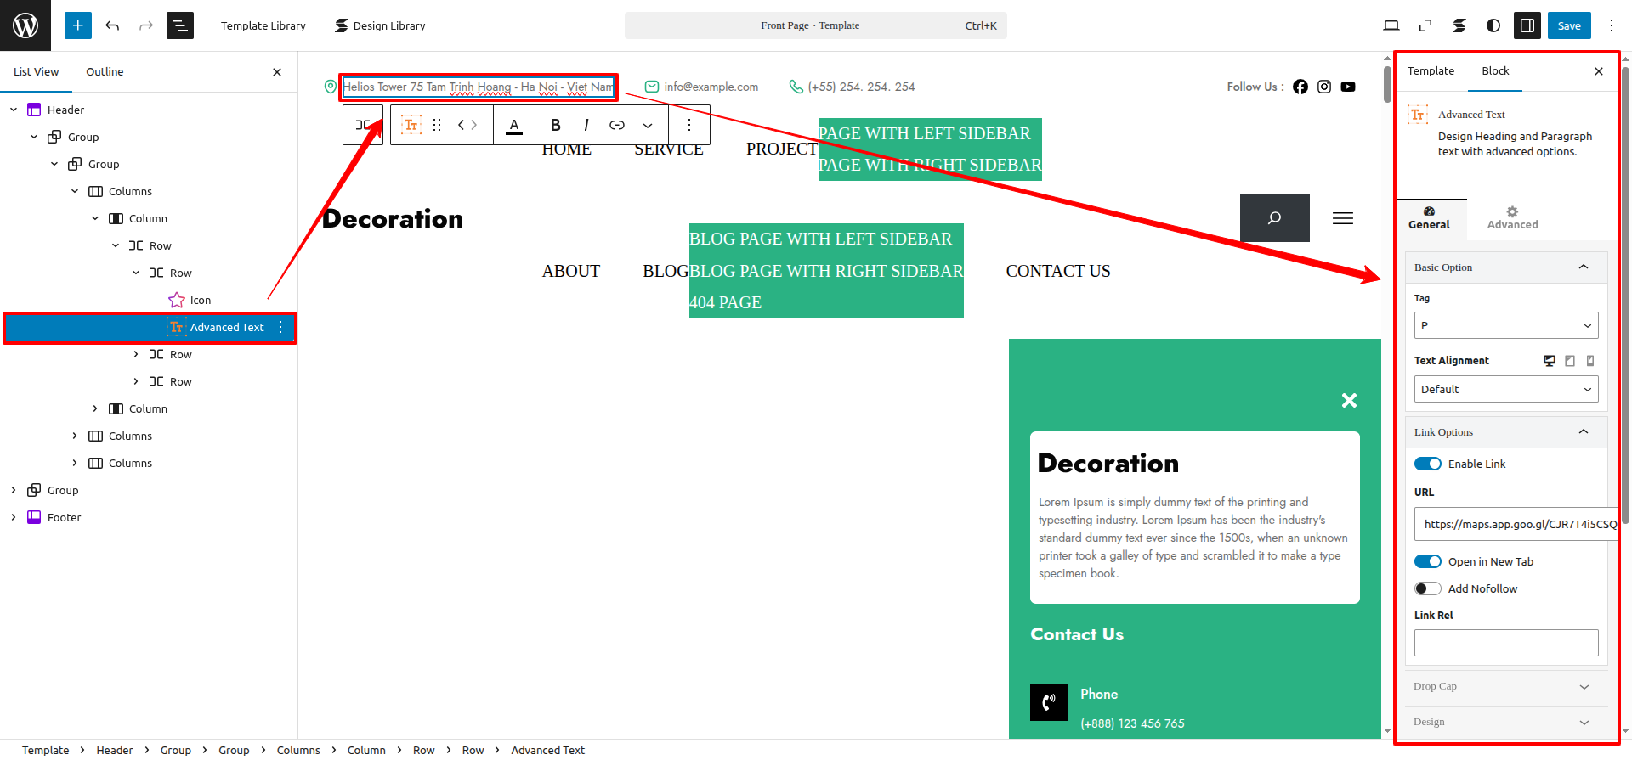Open the Advanced settings tab

click(1512, 218)
